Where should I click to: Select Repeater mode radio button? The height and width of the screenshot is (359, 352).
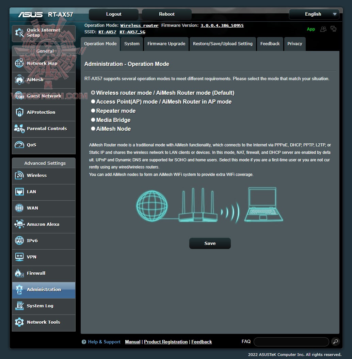93,111
